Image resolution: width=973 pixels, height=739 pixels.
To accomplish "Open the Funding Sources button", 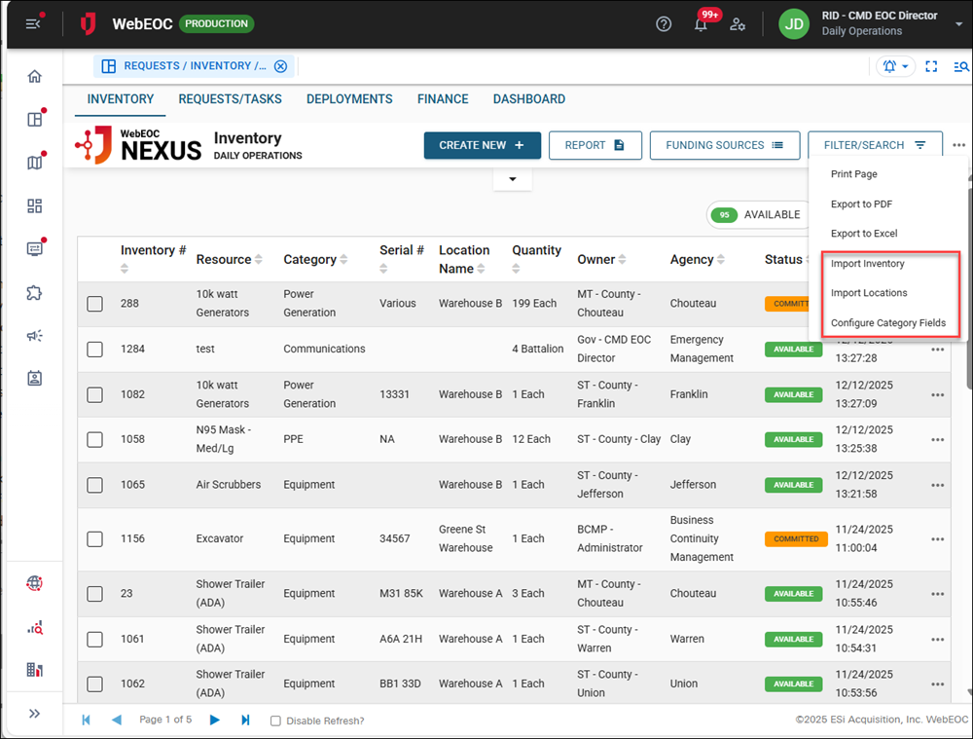I will pos(724,145).
